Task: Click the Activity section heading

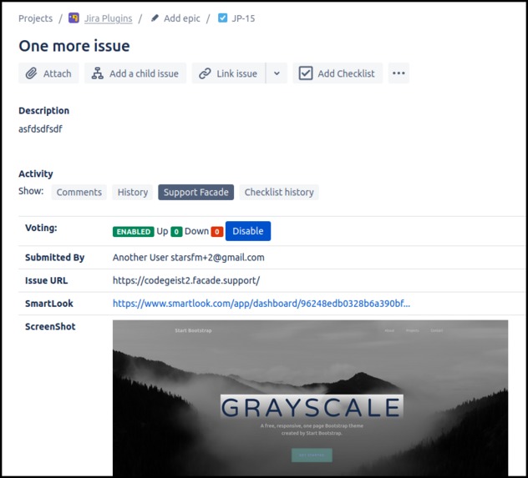Action: pos(36,174)
